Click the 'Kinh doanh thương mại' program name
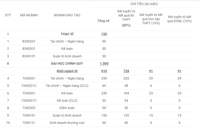 click(x=67, y=123)
